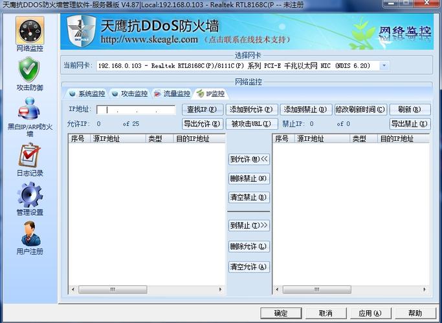Viewport: 442px width, 323px height.
Task: Click 导出允许(E) button
Action: (x=203, y=124)
